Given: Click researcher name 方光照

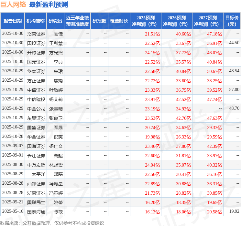Looking at the screenshot, I should [x=56, y=53].
